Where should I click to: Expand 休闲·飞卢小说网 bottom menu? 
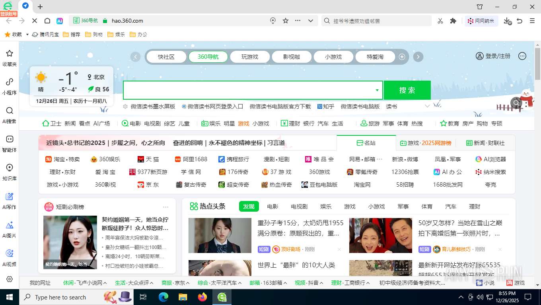point(105,283)
